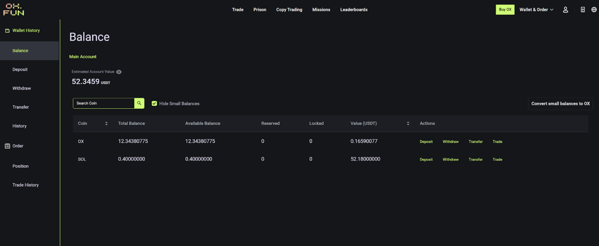Open Trade History in the sidebar
The height and width of the screenshot is (246, 599).
tap(26, 185)
